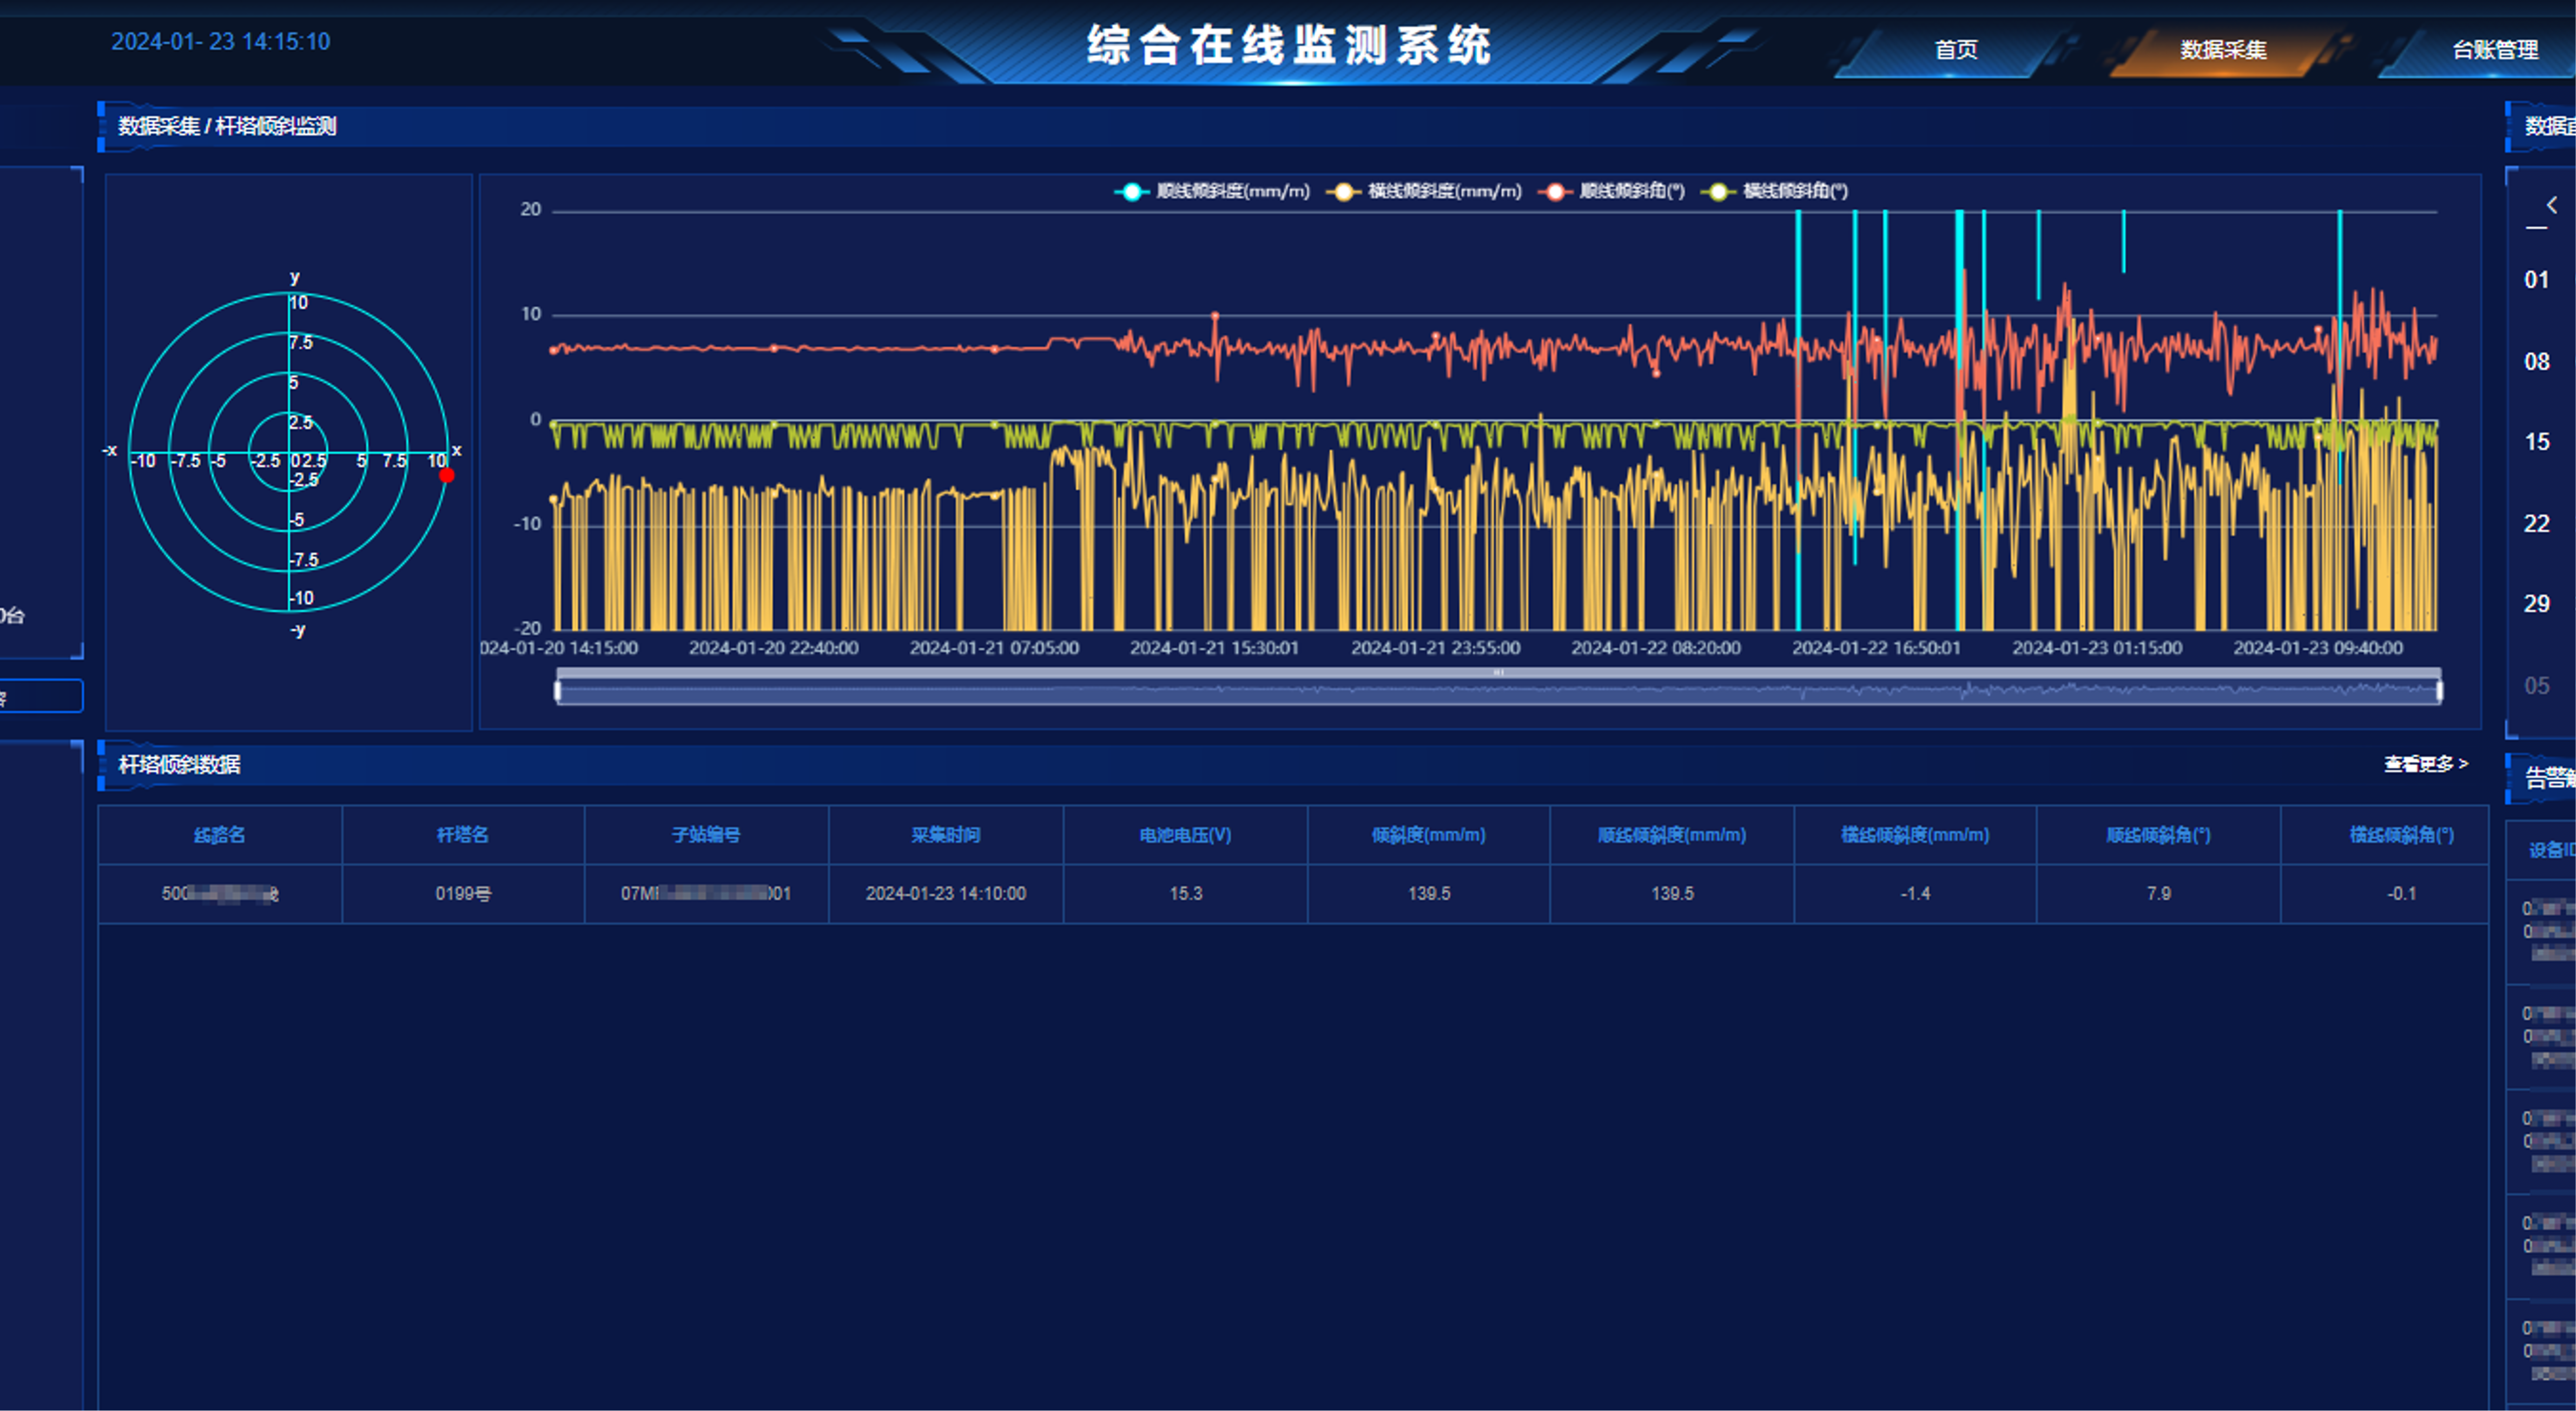This screenshot has height=1411, width=2576.
Task: Select calendar date 29
Action: [2536, 604]
